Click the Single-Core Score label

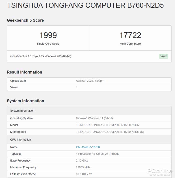pyautogui.click(x=48, y=44)
